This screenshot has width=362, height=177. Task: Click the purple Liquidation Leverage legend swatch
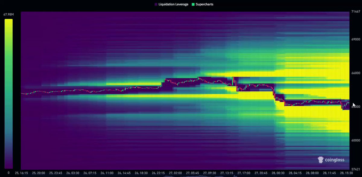[156, 5]
